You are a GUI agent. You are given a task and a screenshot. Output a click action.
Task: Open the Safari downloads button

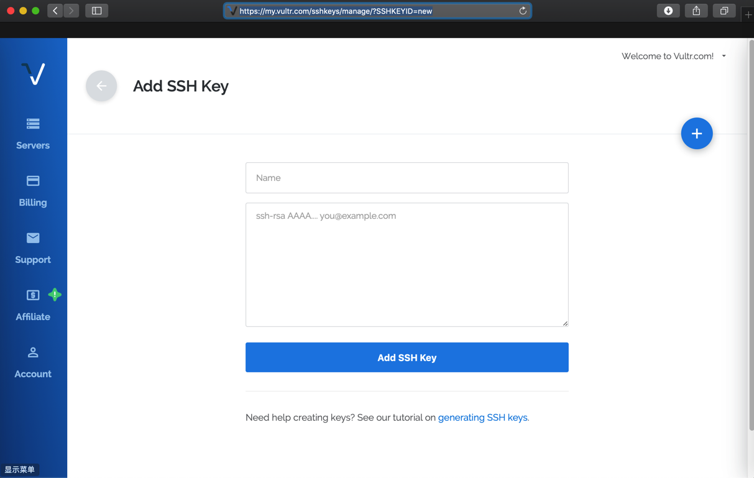pyautogui.click(x=668, y=11)
